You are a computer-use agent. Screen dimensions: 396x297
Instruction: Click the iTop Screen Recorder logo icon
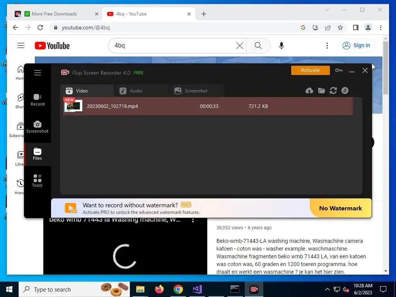65,73
